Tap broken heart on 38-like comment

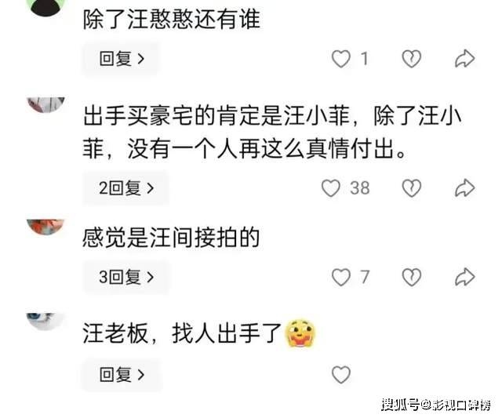411,188
